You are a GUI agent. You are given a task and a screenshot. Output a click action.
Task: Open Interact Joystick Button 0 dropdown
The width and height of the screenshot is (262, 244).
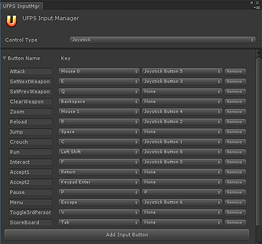coord(182,162)
